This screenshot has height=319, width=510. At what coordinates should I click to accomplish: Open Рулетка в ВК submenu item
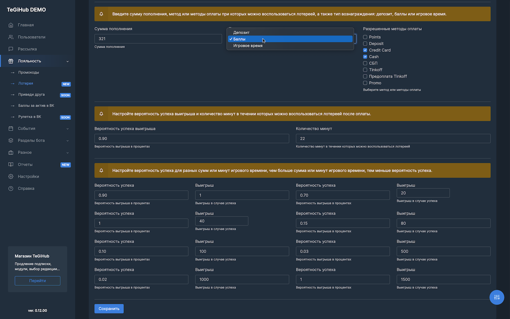(x=30, y=117)
